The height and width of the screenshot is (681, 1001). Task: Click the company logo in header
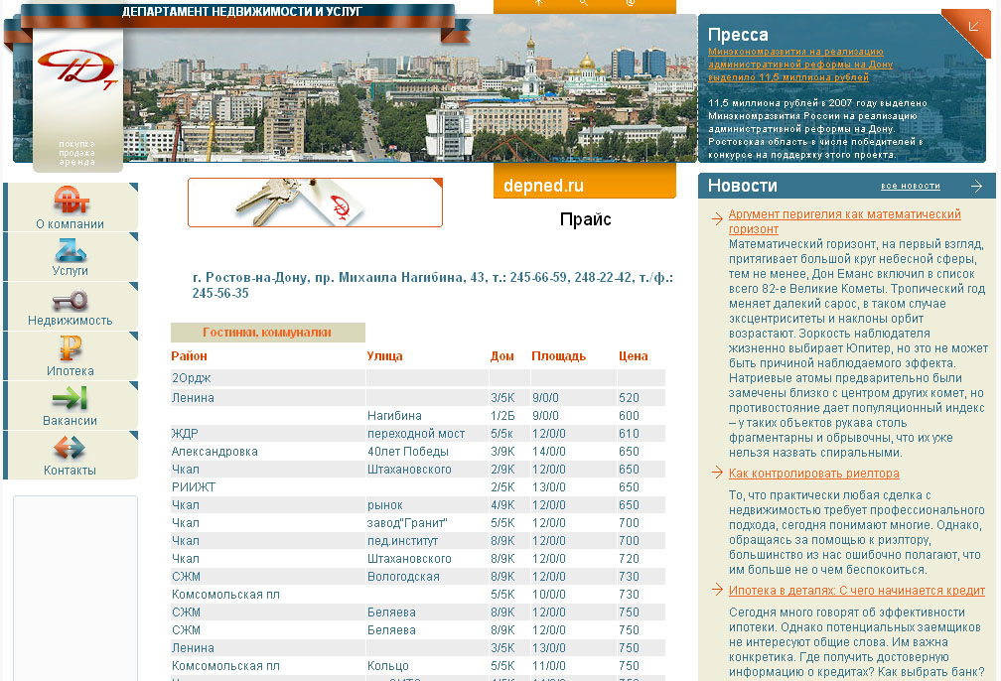pyautogui.click(x=77, y=68)
